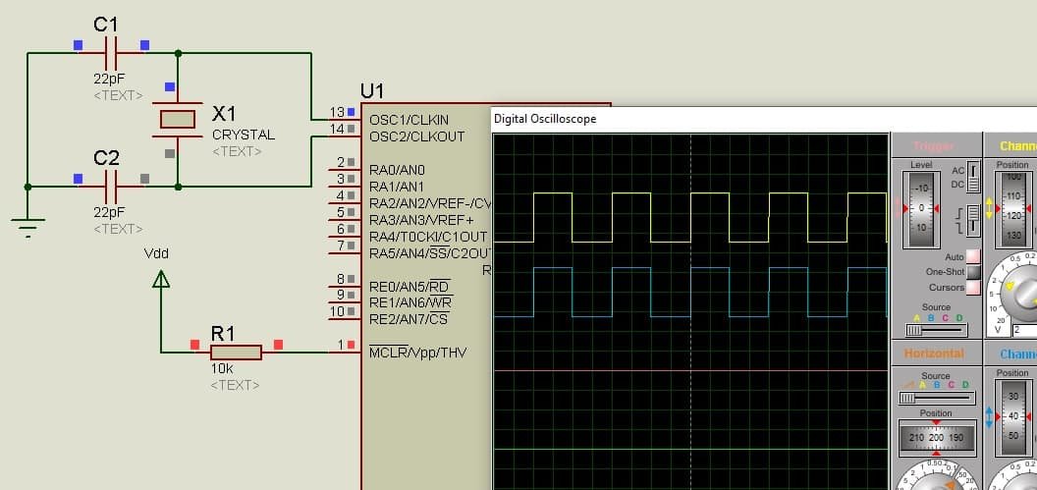Click the RA4/T0CKI/C1OUT pin label

(x=428, y=237)
